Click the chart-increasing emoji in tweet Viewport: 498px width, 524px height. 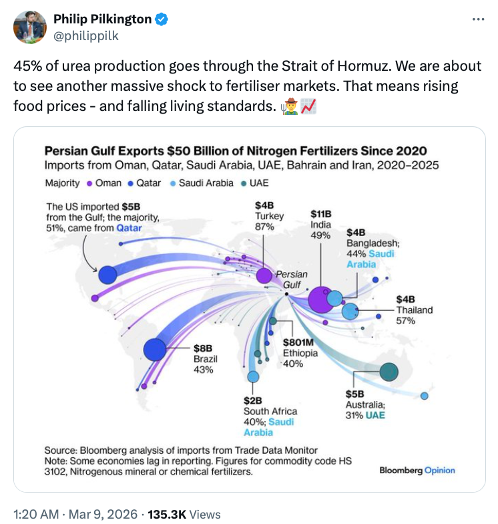point(308,105)
